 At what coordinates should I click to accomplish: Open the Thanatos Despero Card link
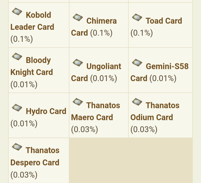click(x=35, y=156)
